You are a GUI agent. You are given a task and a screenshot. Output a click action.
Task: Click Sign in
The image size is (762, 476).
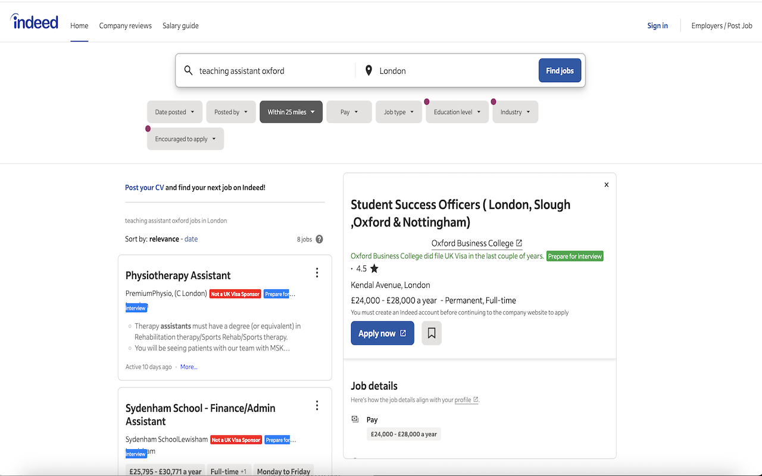point(658,26)
